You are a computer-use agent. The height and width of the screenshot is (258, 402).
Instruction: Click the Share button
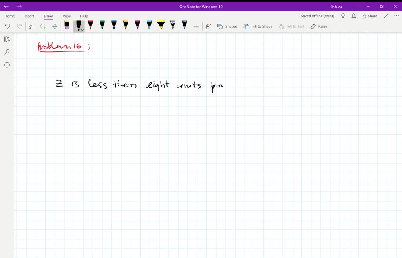(x=369, y=16)
